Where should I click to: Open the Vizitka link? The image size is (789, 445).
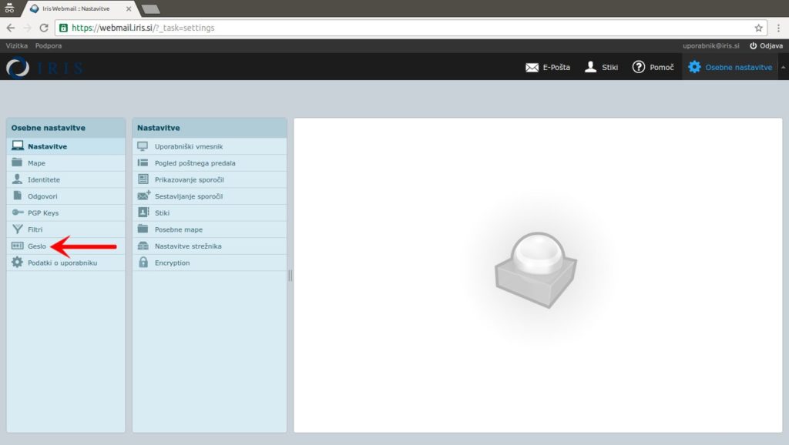(17, 46)
